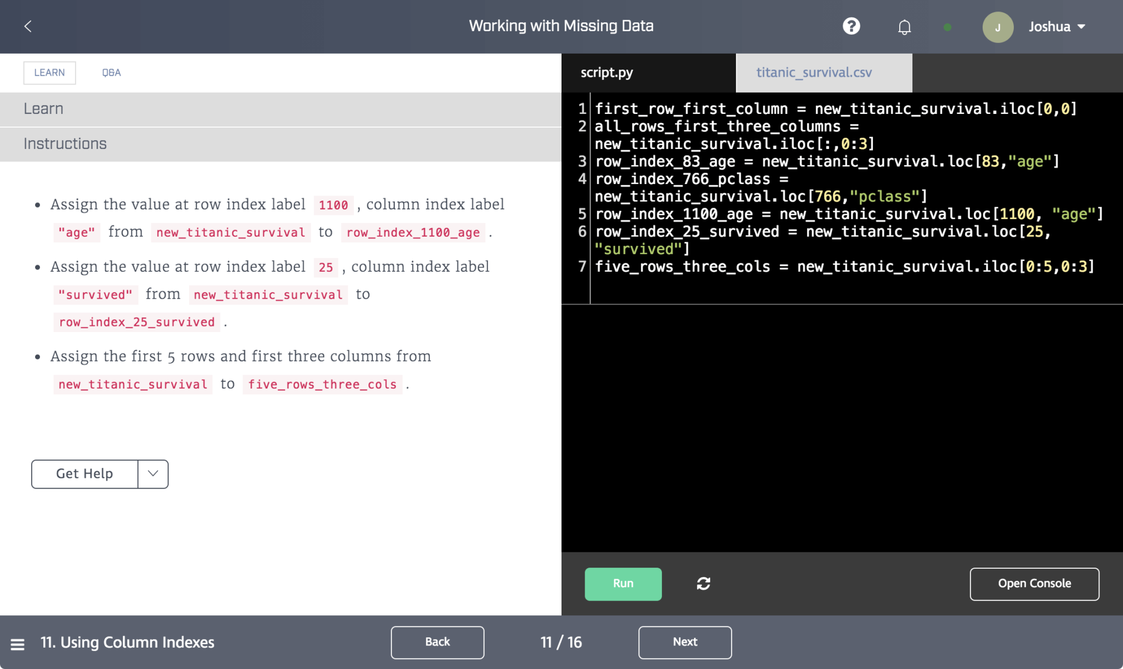Check notifications using the bell icon

pyautogui.click(x=904, y=26)
